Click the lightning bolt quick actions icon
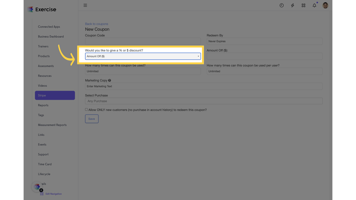Viewport: 356px width, 200px height. tap(292, 5)
